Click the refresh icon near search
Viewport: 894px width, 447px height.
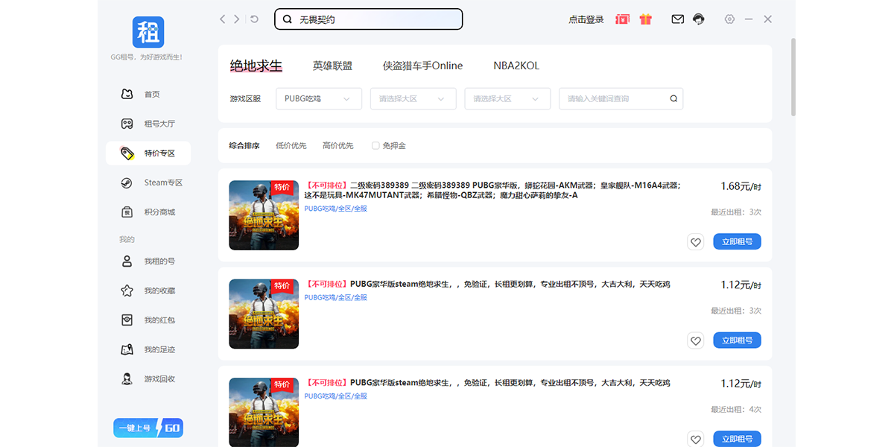tap(254, 19)
